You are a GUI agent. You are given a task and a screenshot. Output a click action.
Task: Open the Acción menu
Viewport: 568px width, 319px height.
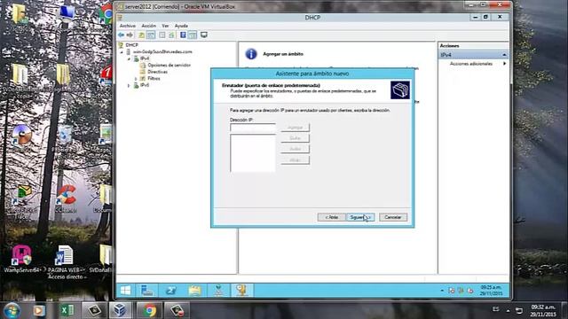tap(148, 26)
